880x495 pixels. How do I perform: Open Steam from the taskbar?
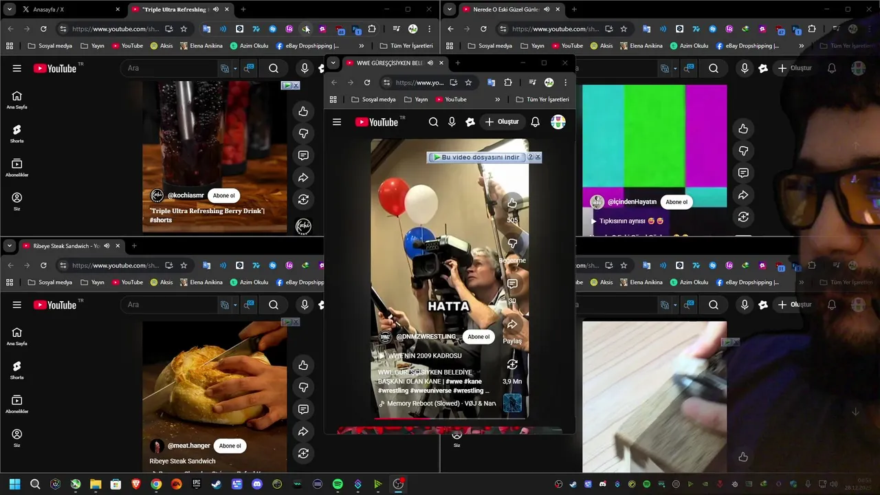pos(217,484)
